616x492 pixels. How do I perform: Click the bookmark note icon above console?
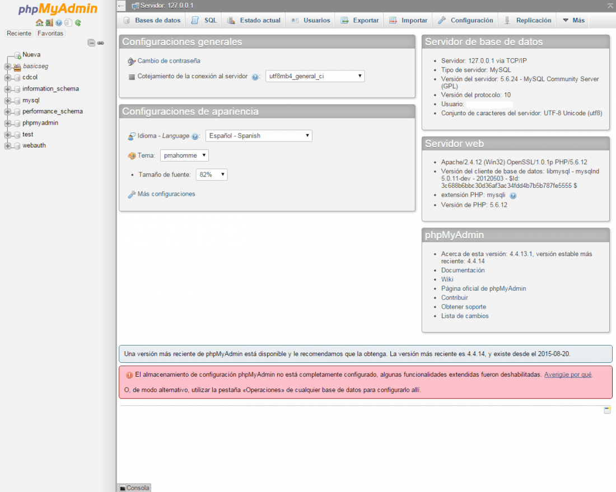click(607, 410)
